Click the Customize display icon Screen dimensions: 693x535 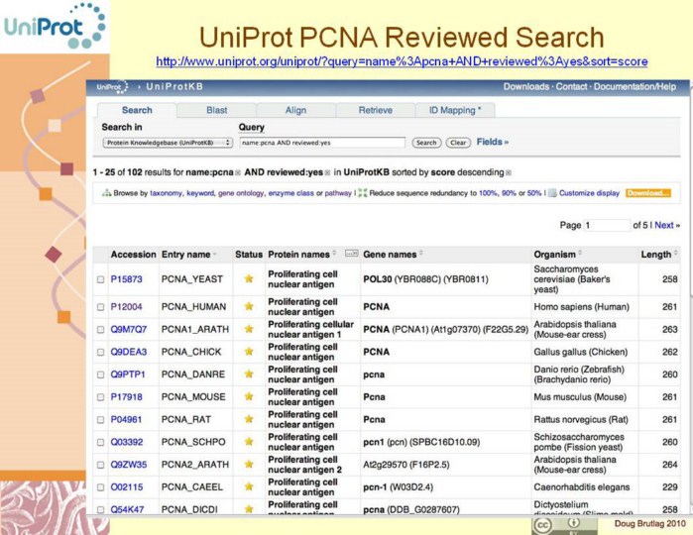pos(552,193)
